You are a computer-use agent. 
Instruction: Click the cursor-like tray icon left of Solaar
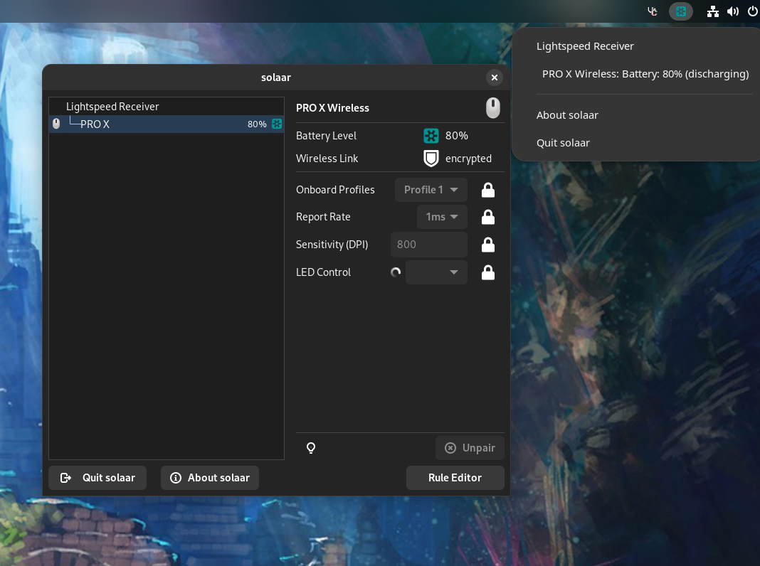coord(653,11)
